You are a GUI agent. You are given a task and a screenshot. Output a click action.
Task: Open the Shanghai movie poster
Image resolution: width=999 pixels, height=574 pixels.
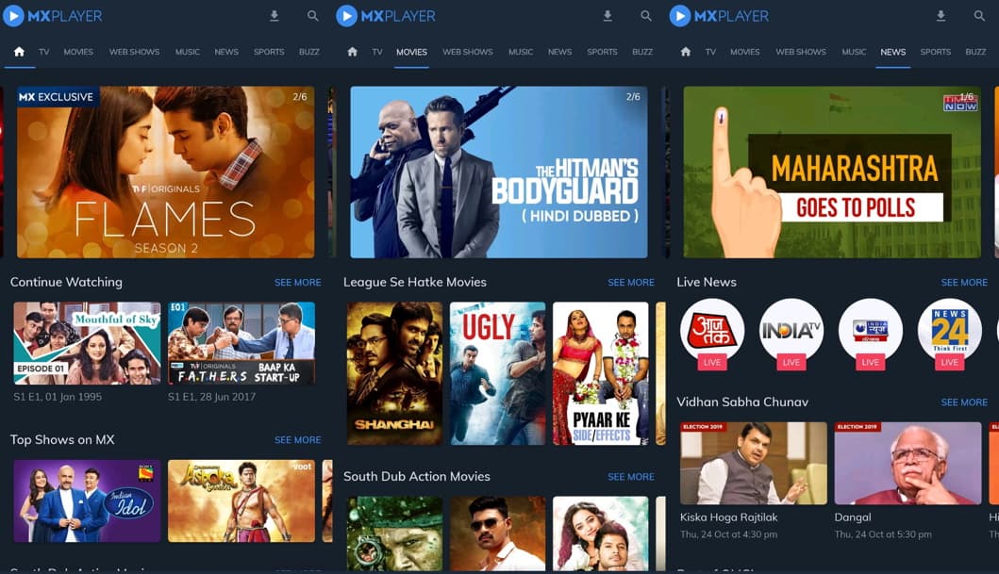tap(394, 372)
